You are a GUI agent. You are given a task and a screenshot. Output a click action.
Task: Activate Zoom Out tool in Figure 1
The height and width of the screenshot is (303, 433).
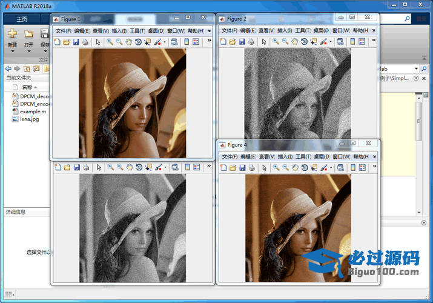click(119, 42)
